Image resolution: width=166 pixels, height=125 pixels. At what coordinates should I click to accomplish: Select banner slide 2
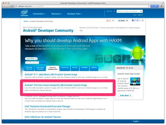click(x=30, y=62)
